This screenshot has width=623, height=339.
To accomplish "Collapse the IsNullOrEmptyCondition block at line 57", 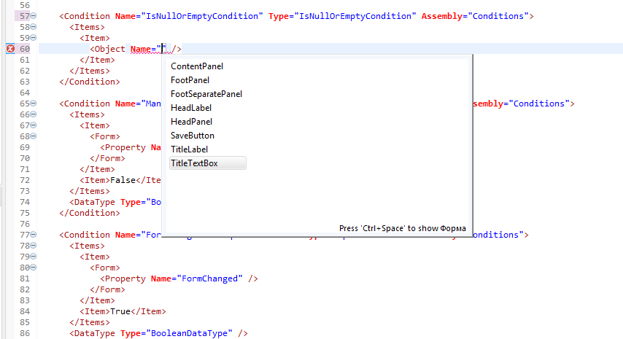I will [34, 15].
